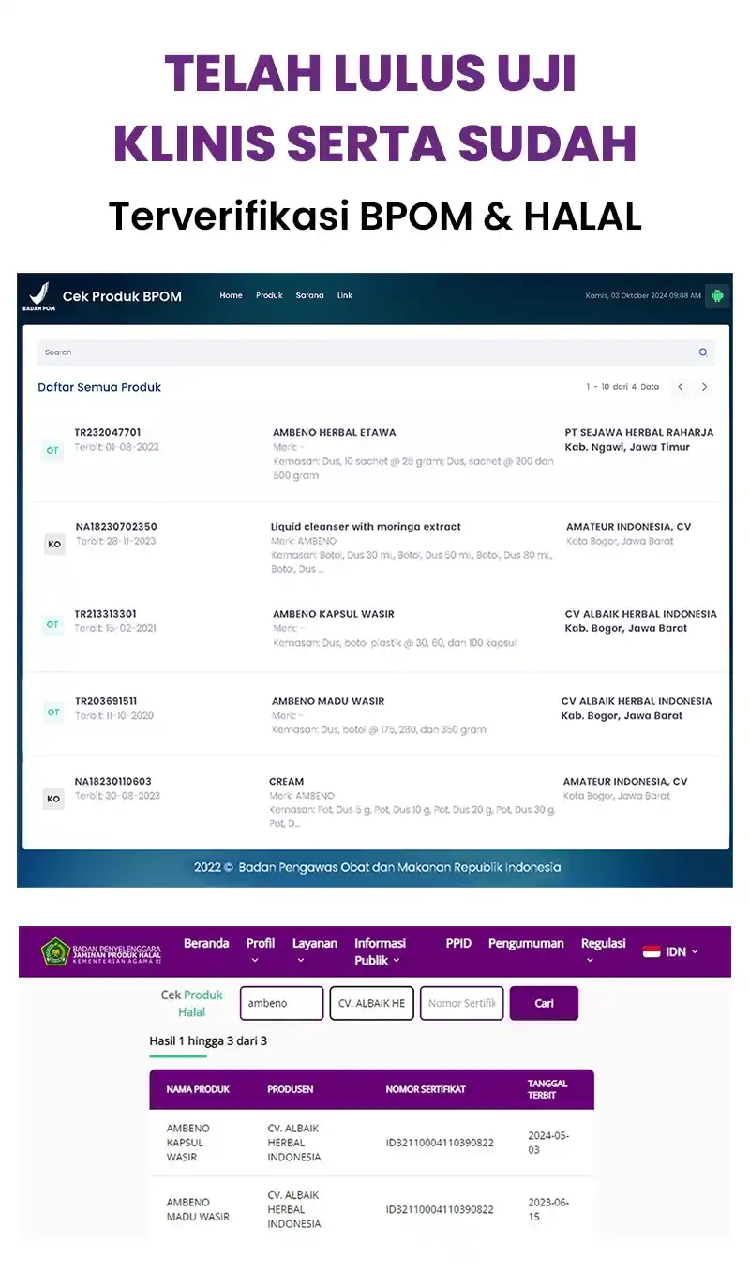Viewport: 750px width, 1287px height.
Task: Click NAMA PRODUK column header
Action: [198, 1089]
